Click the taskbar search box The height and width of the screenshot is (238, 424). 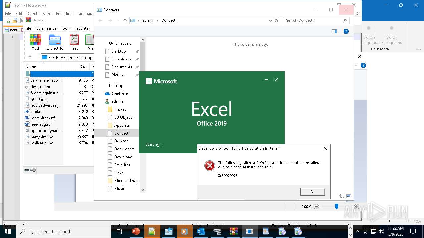pyautogui.click(x=64, y=231)
